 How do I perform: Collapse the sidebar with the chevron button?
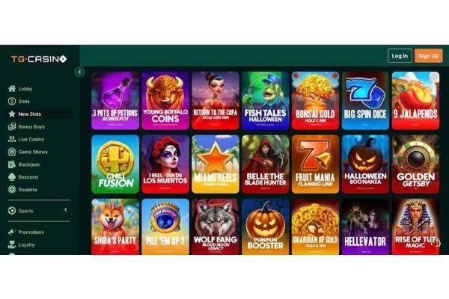[x=79, y=72]
